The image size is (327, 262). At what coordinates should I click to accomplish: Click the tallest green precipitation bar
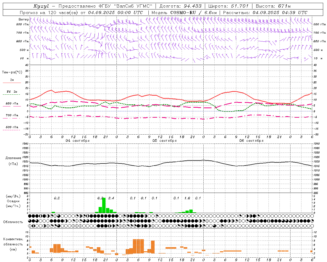coord(104,205)
